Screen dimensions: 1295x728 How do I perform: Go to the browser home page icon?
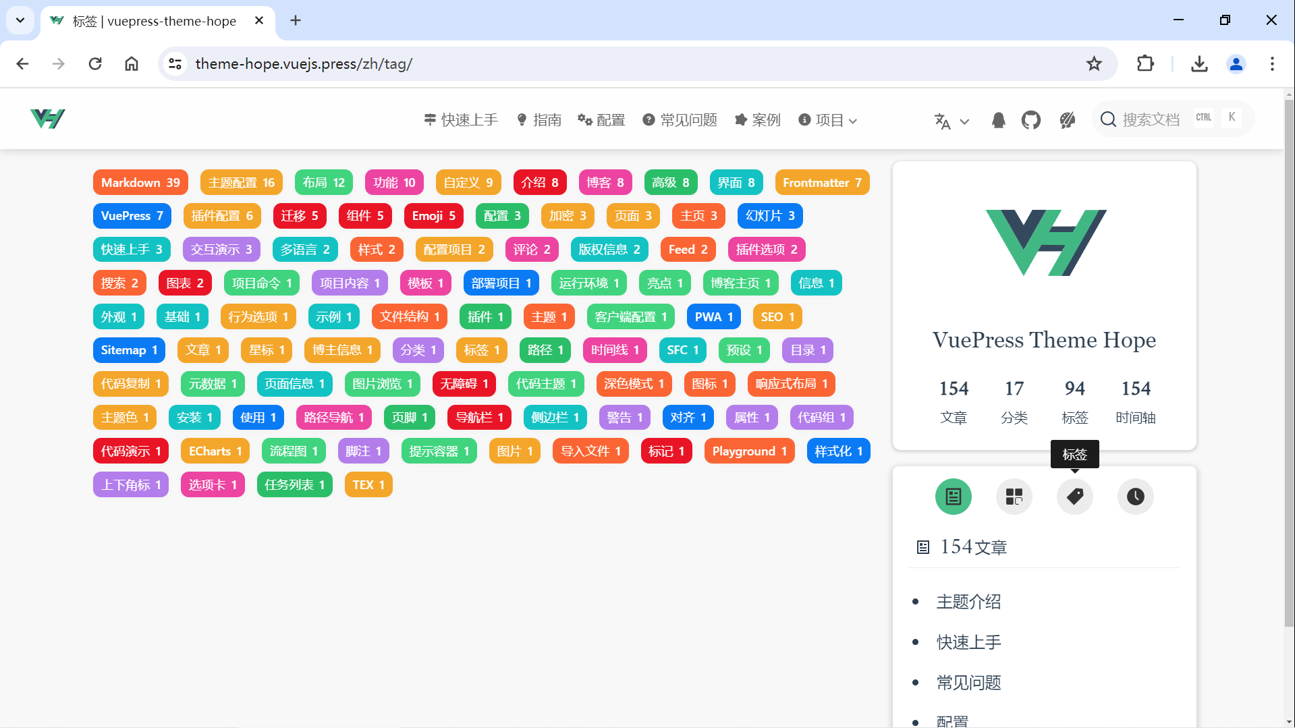pyautogui.click(x=132, y=64)
